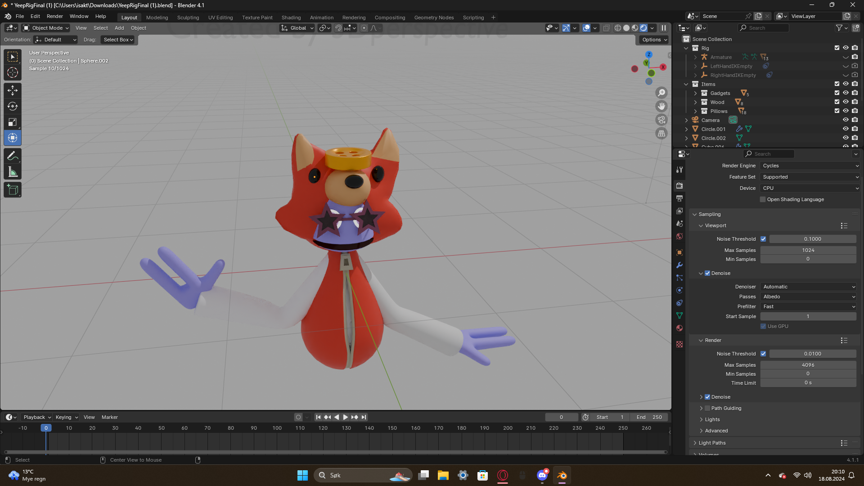
Task: Switch viewport to solid shading
Action: [x=626, y=28]
